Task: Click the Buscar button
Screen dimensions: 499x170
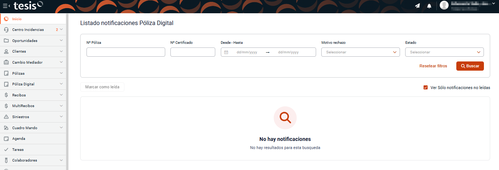Action: (x=470, y=66)
